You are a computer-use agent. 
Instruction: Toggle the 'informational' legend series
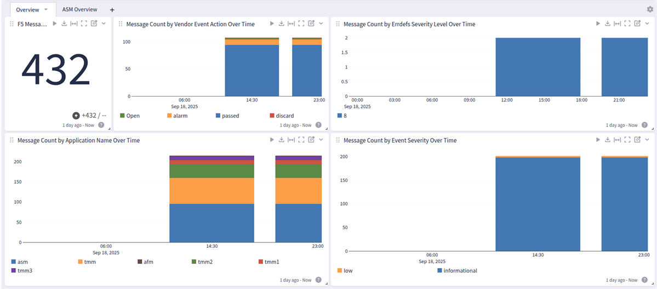pos(459,270)
